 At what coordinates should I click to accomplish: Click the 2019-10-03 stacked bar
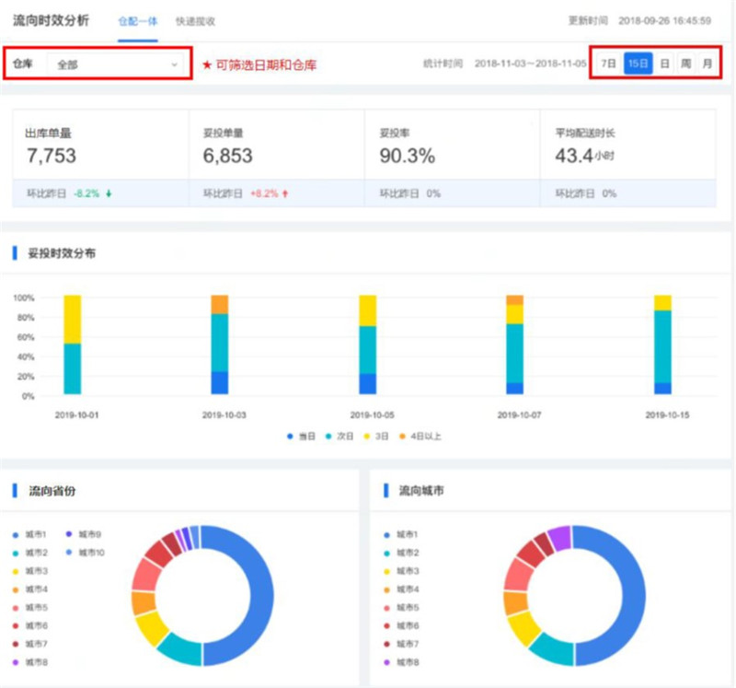pos(220,344)
